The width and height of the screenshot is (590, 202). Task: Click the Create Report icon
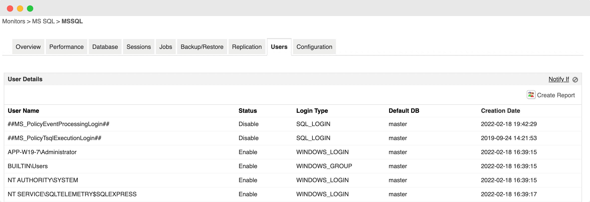click(531, 95)
